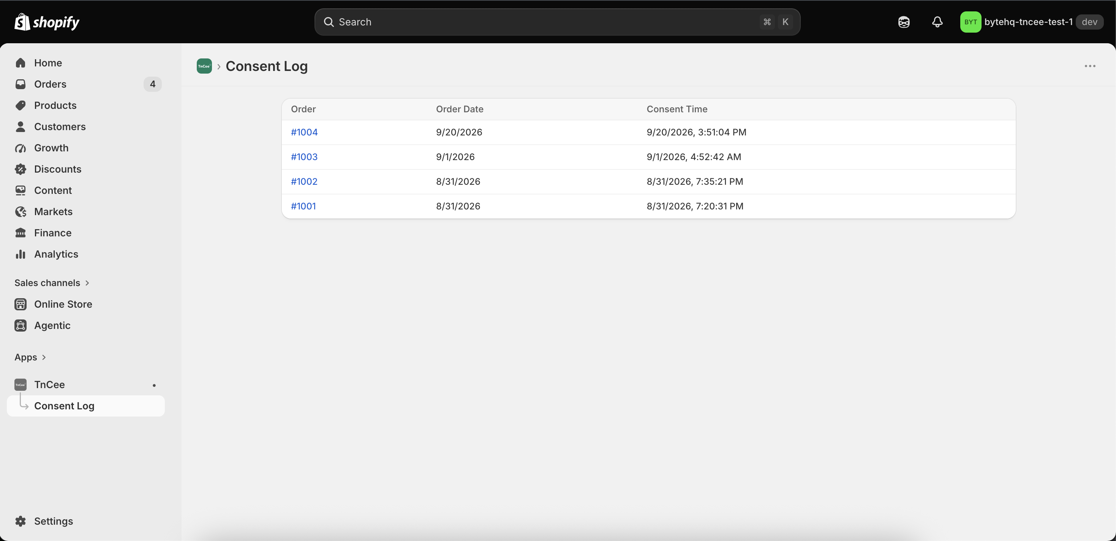Open the bytehq-tncee-test-1 account menu

click(1032, 22)
